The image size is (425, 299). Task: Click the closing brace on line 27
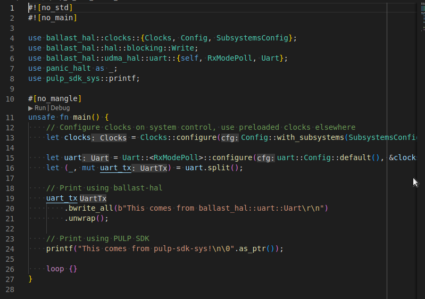coord(30,279)
